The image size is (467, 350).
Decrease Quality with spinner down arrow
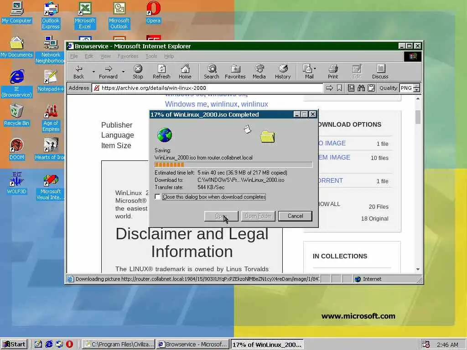(x=417, y=90)
